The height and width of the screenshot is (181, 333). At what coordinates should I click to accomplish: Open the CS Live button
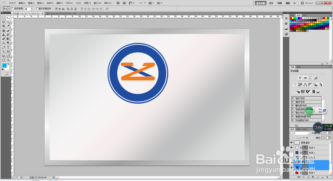pos(307,3)
